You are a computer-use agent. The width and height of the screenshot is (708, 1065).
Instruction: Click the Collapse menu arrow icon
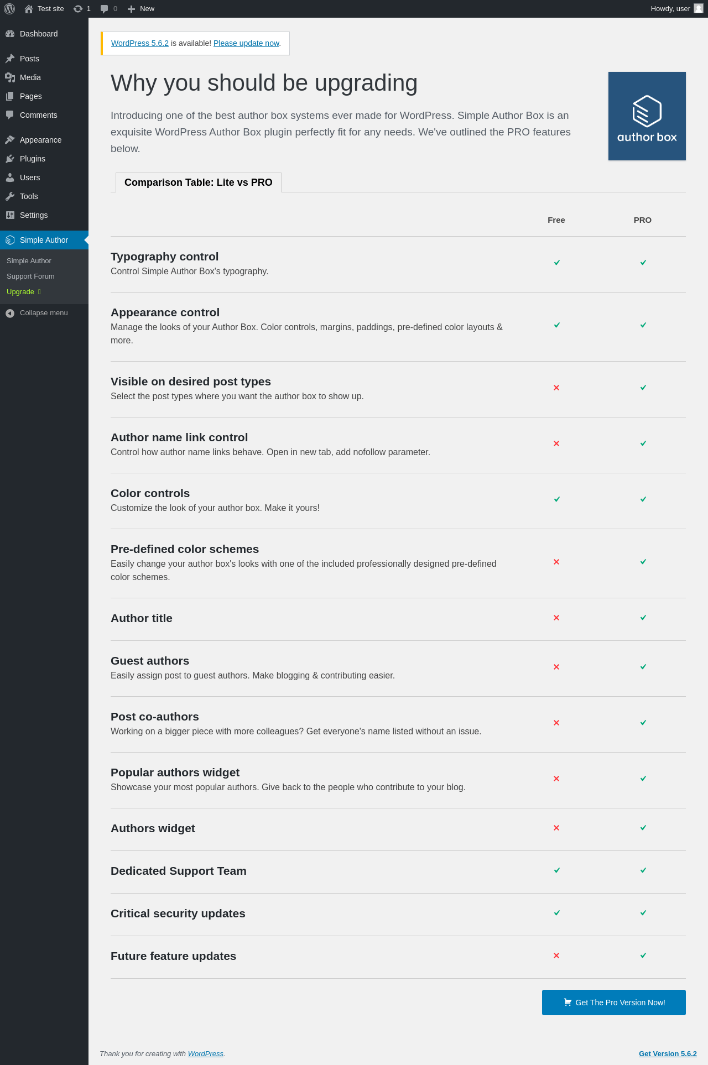10,313
